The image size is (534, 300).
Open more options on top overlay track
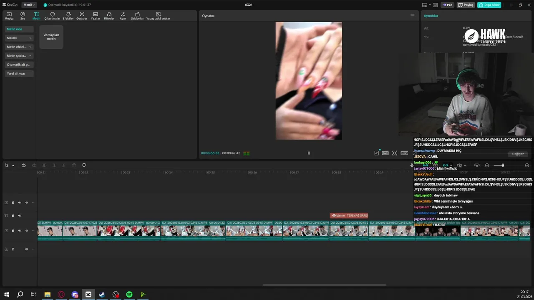[x=33, y=202]
